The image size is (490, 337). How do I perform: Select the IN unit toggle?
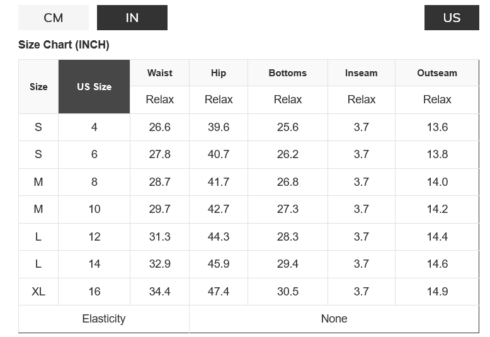(x=132, y=18)
